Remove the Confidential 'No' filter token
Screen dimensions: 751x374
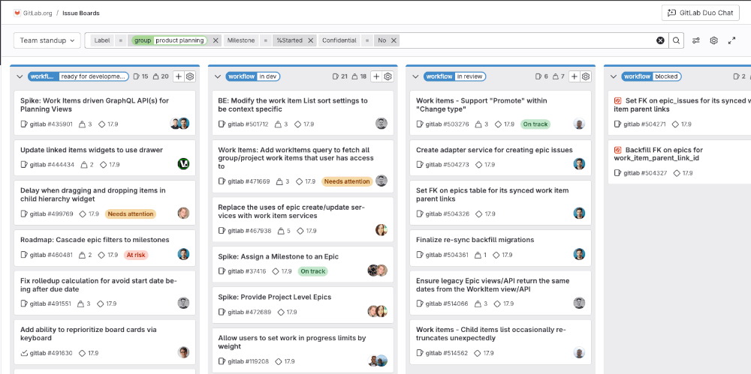click(394, 40)
